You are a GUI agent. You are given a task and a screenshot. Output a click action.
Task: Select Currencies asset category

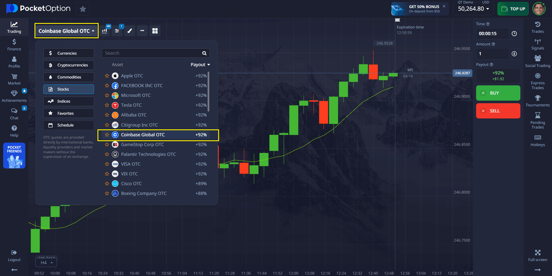tap(69, 53)
